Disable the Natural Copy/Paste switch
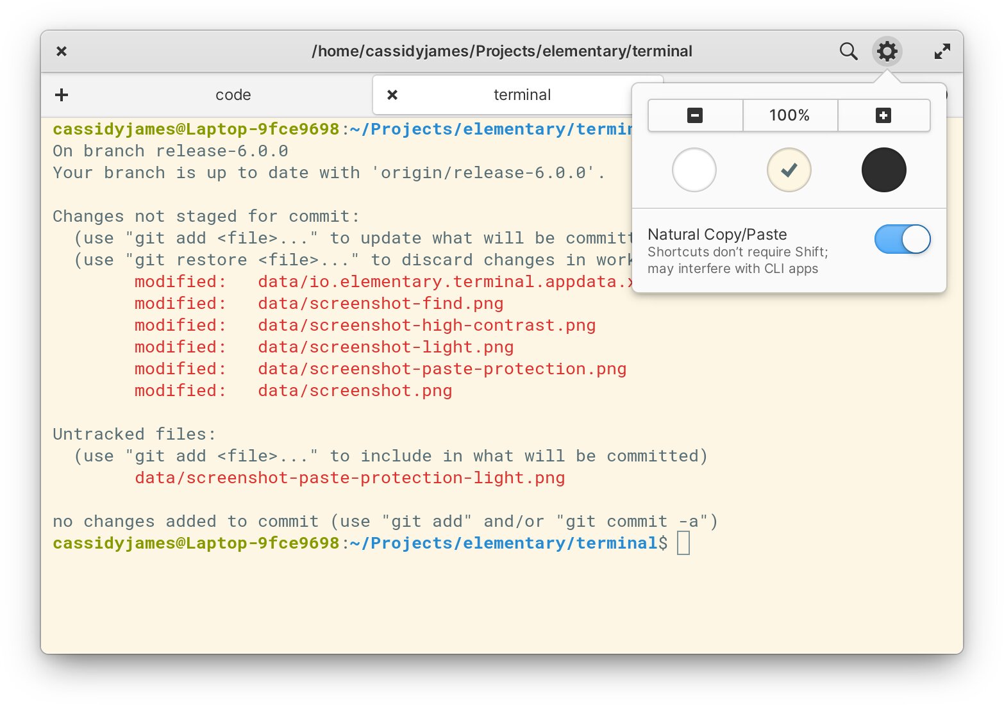This screenshot has width=1004, height=705. [x=902, y=239]
